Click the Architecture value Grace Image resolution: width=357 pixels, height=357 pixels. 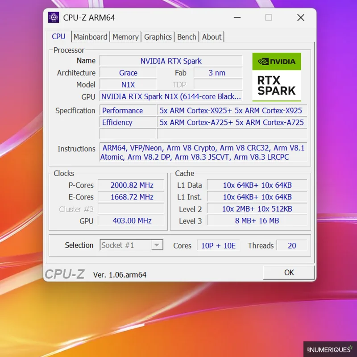click(128, 73)
